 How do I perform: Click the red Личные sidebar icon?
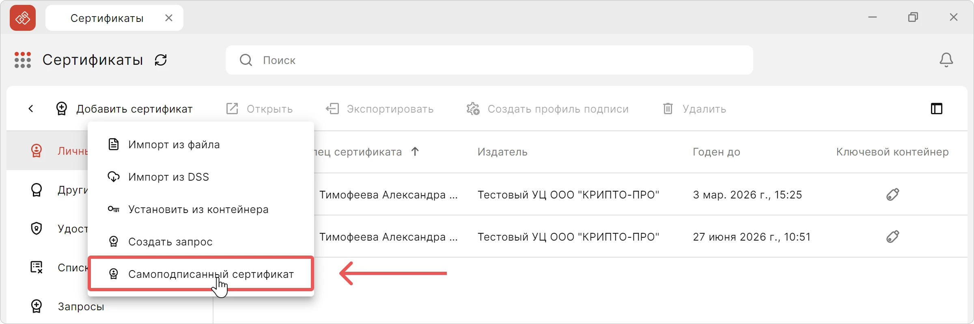point(37,151)
